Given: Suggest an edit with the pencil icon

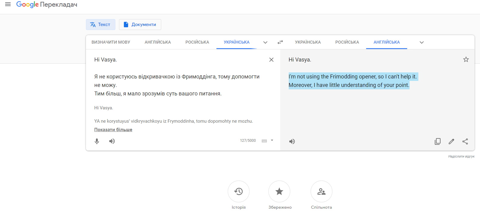Looking at the screenshot, I should coord(451,141).
